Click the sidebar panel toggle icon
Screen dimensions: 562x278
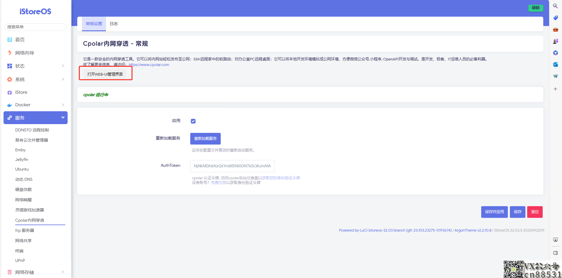click(x=555, y=253)
